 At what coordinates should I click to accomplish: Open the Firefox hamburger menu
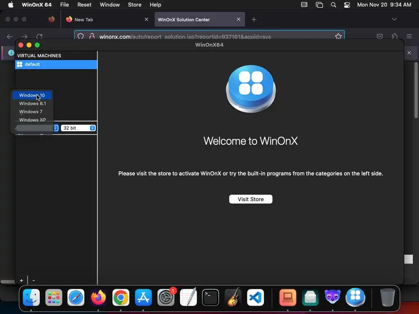409,36
